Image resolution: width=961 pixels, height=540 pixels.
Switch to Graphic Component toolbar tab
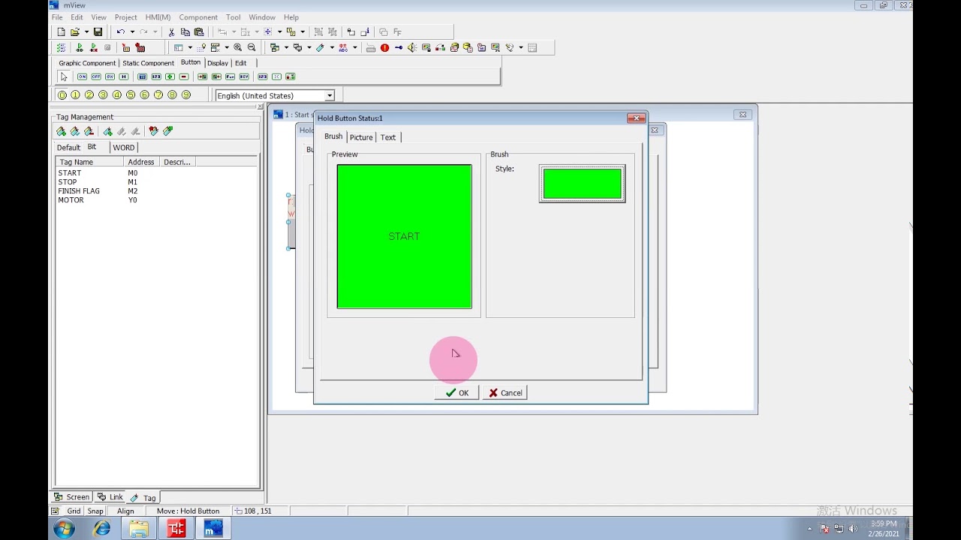87,63
